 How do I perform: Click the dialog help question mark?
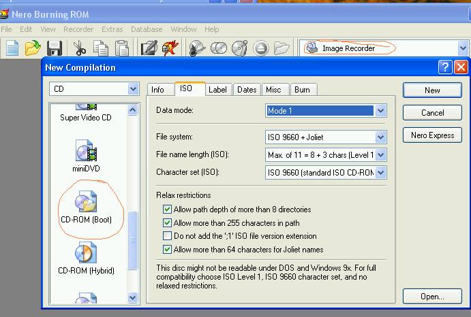[445, 67]
